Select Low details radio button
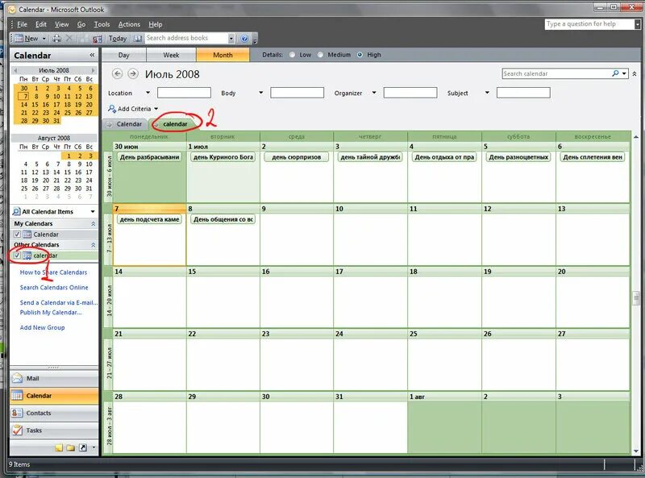This screenshot has width=645, height=478. [x=292, y=55]
